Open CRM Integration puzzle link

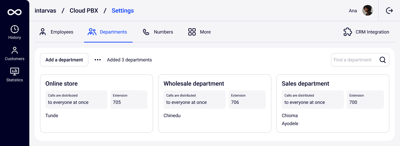tap(366, 32)
